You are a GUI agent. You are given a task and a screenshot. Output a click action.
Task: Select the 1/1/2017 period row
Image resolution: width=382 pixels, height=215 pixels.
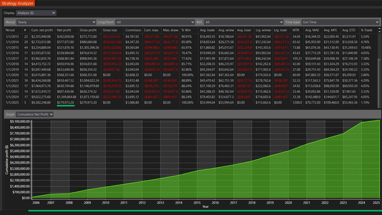pos(191,58)
